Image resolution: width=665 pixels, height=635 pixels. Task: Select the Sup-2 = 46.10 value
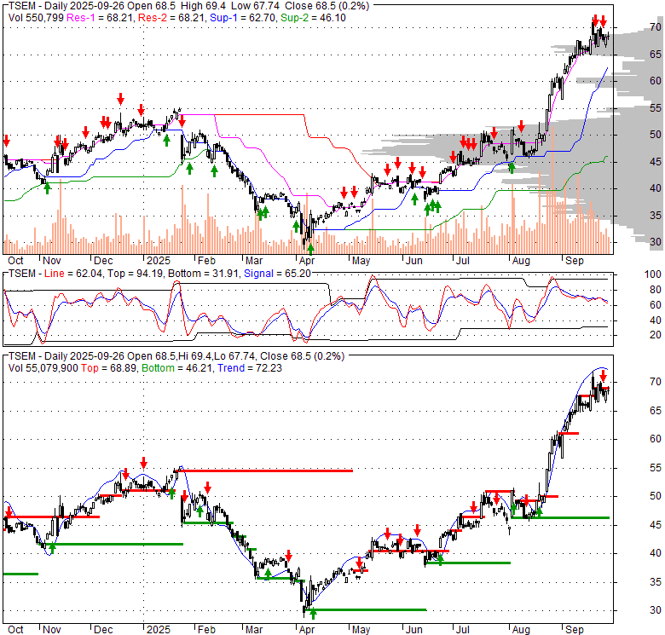[313, 18]
